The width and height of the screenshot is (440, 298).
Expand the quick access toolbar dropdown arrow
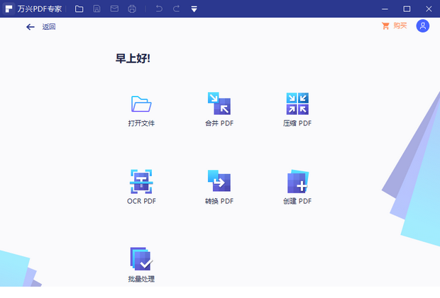point(194,9)
